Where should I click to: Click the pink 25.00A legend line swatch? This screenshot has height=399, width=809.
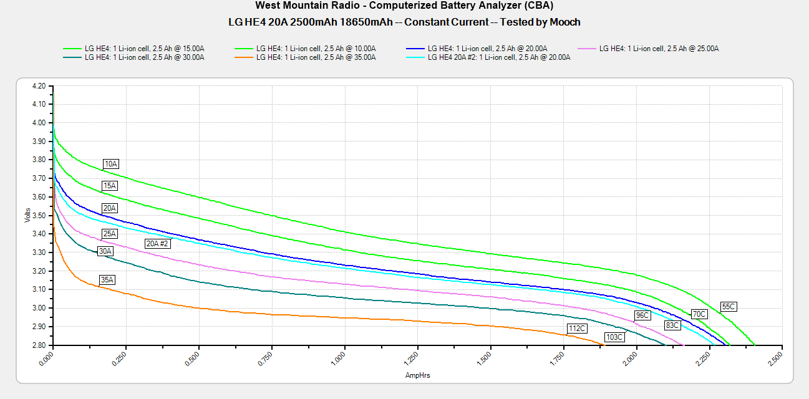pos(587,48)
